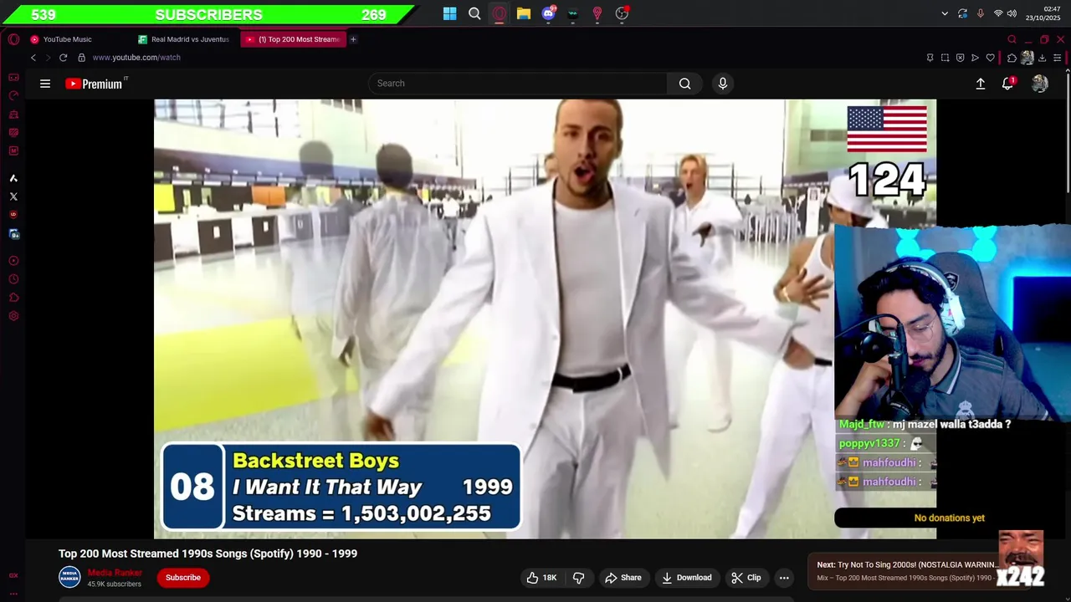Open the Aria AI icon in sidebar
1071x602 pixels.
[x=13, y=178]
